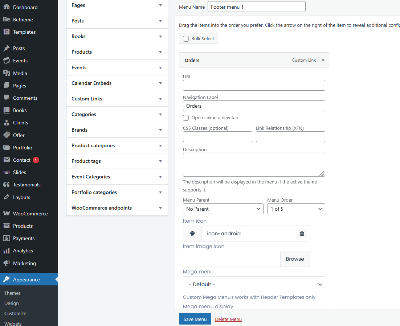Image resolution: width=400 pixels, height=326 pixels.
Task: Click the Testimonials quote icon
Action: click(x=7, y=185)
